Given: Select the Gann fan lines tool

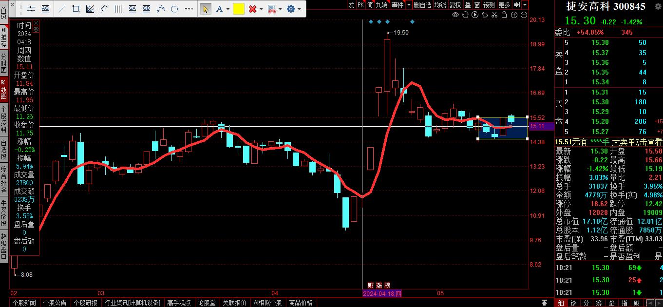Looking at the screenshot, I should tap(90, 9).
